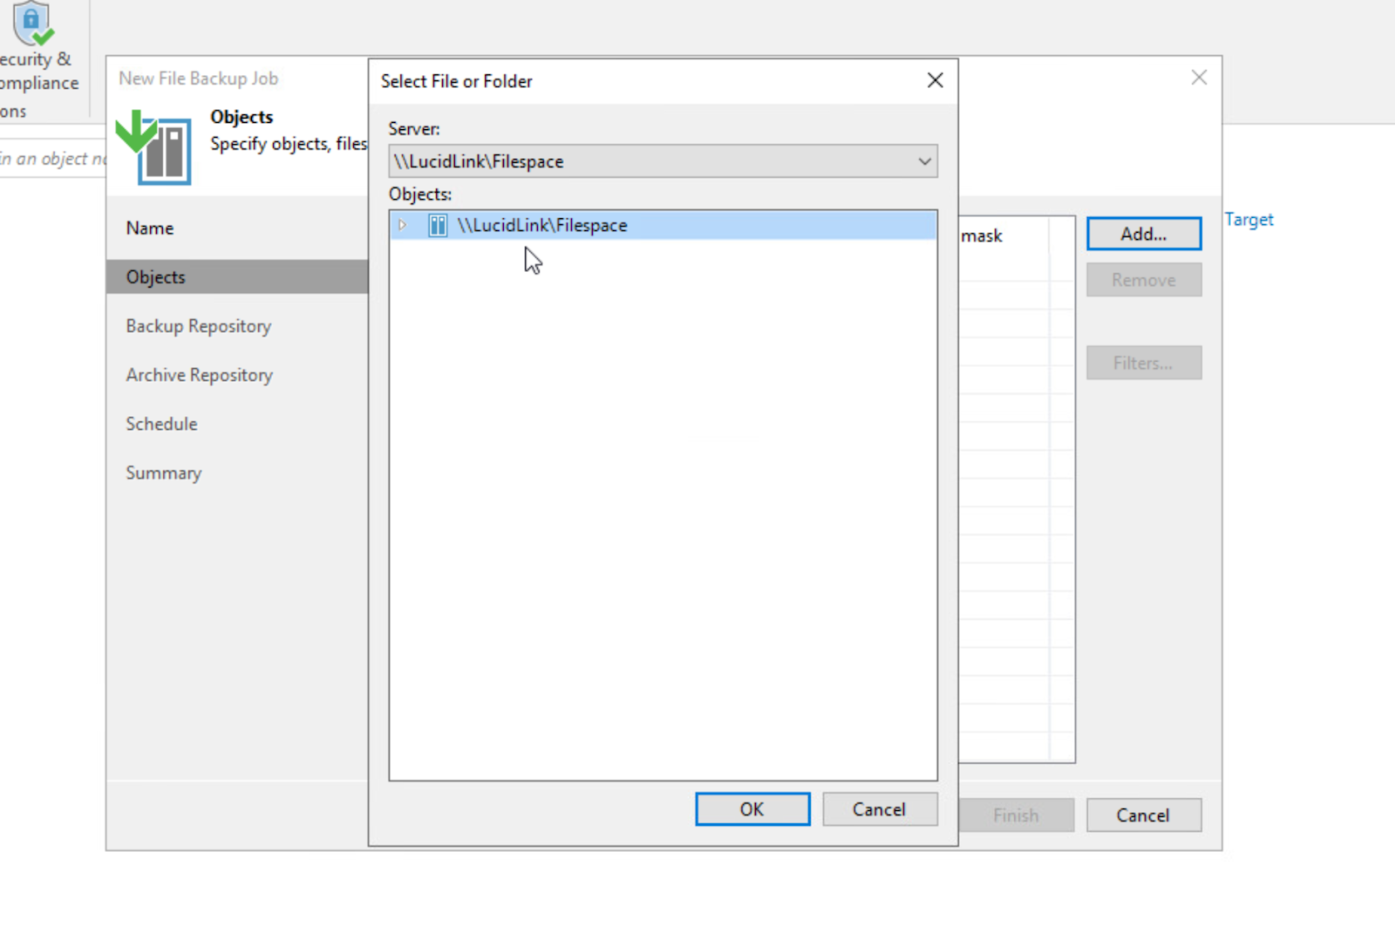Open the Filters... button in the wizard
The width and height of the screenshot is (1395, 927).
click(1144, 363)
